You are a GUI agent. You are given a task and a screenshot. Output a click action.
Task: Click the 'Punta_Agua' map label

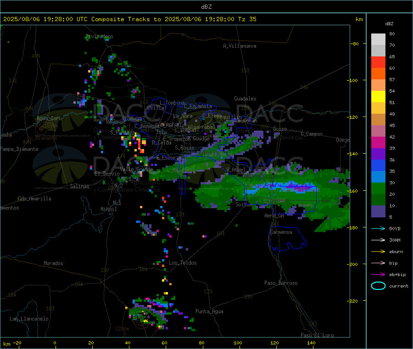tap(209, 311)
